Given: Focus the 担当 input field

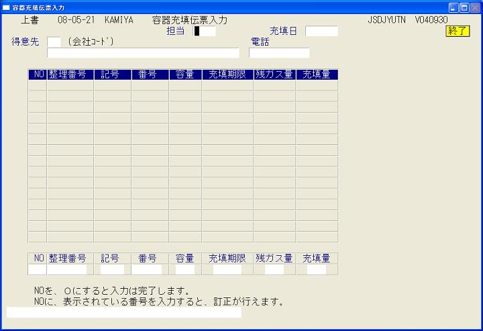Looking at the screenshot, I should [x=204, y=31].
